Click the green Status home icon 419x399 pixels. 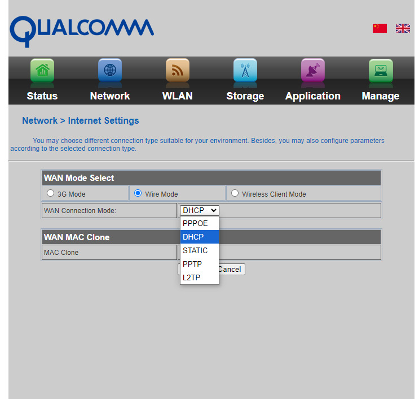[42, 71]
